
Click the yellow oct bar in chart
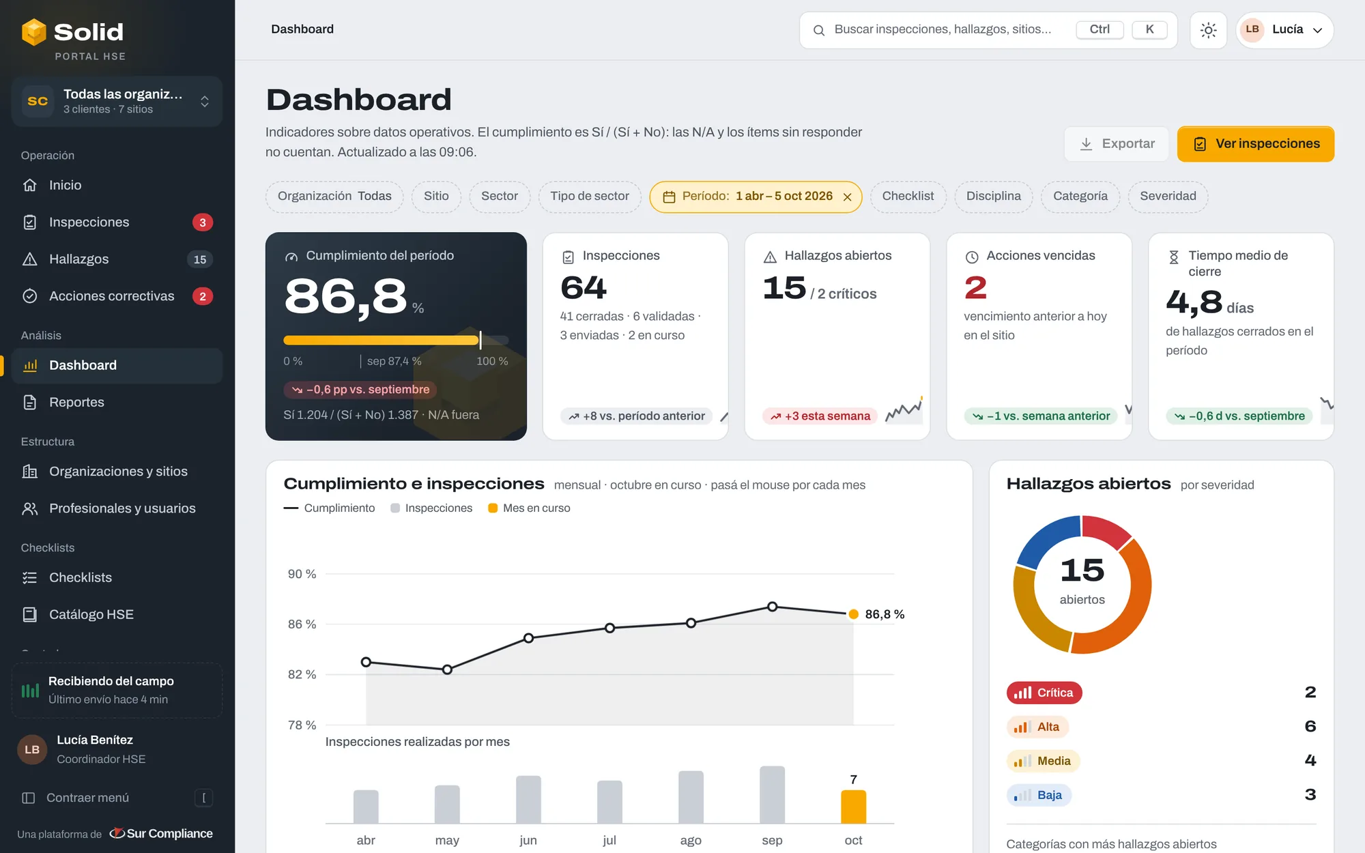click(x=853, y=807)
